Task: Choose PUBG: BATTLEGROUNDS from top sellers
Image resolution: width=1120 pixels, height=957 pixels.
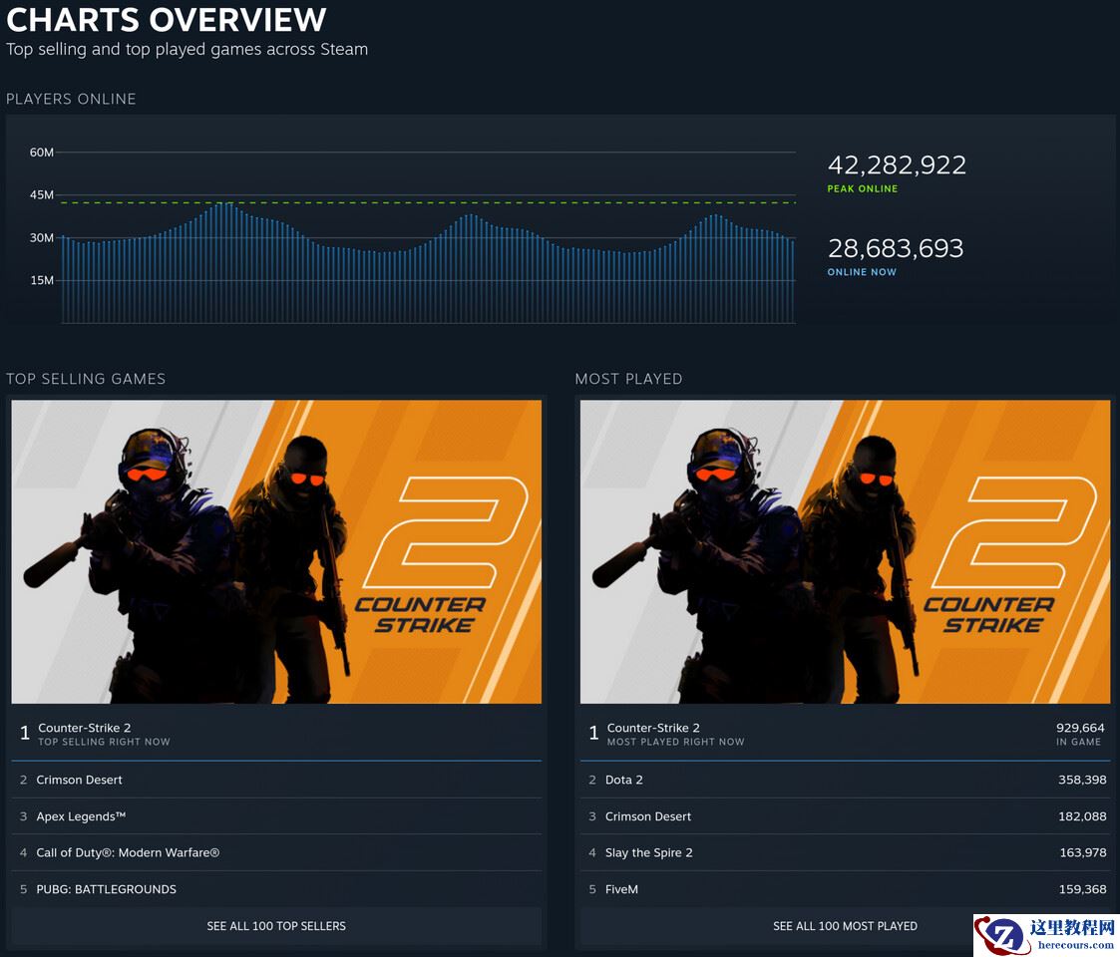Action: click(x=107, y=889)
